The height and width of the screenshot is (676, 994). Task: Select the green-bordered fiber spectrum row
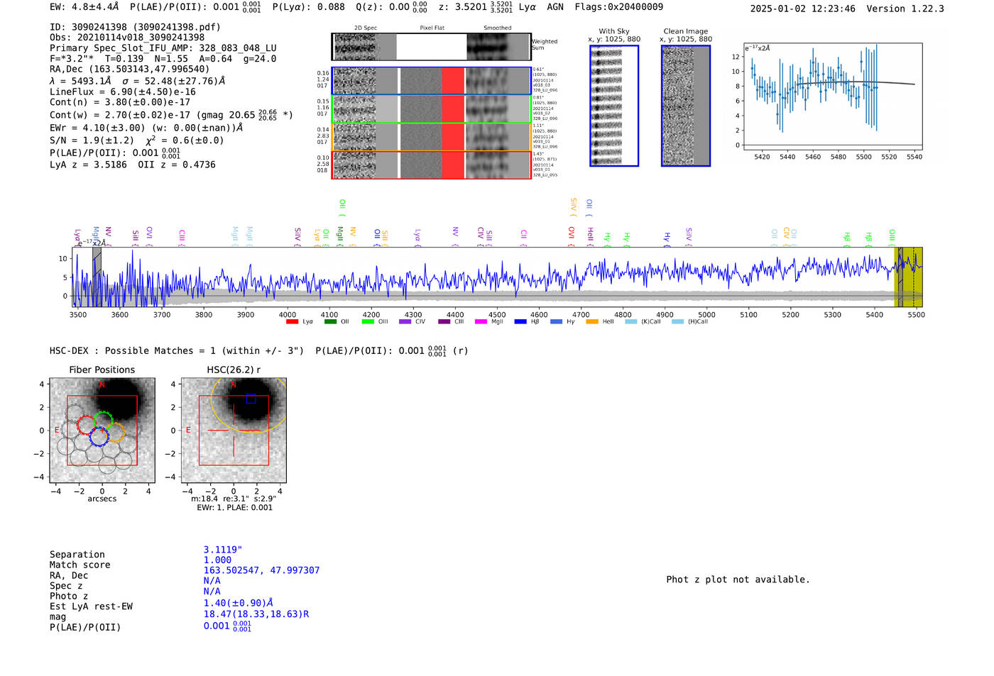431,109
